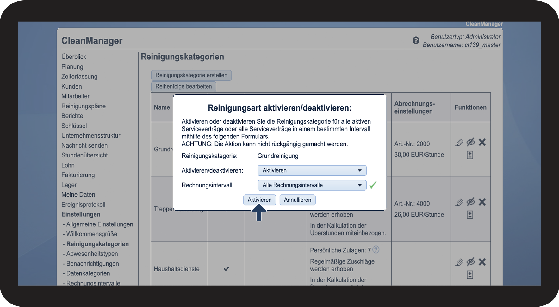Open Einstellungen section in the sidebar
Viewport: 559px width, 307px height.
tap(81, 214)
